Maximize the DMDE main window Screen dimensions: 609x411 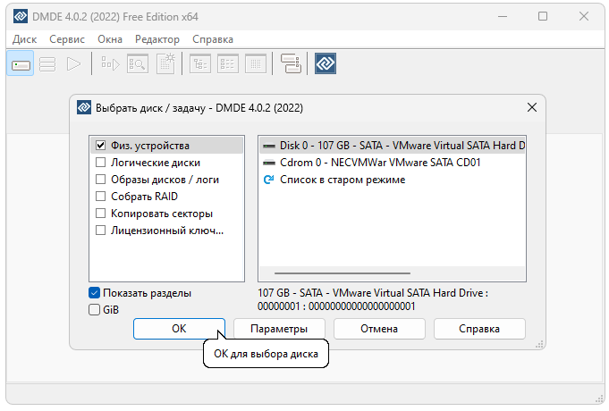point(543,16)
